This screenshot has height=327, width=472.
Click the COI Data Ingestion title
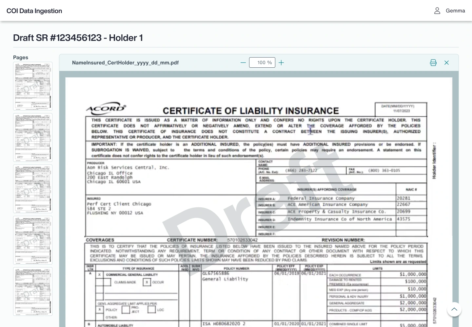(34, 11)
